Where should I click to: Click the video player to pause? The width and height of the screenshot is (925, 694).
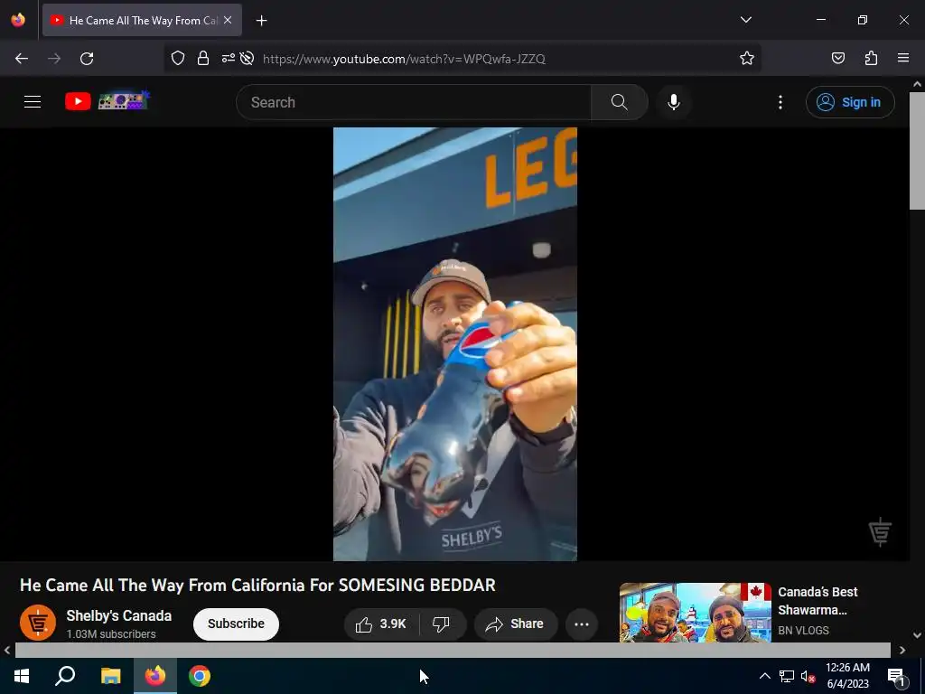[x=455, y=344]
